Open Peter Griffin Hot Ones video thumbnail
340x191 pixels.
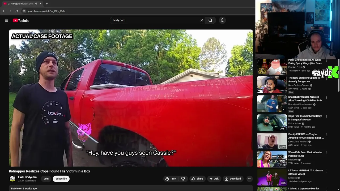click(272, 67)
